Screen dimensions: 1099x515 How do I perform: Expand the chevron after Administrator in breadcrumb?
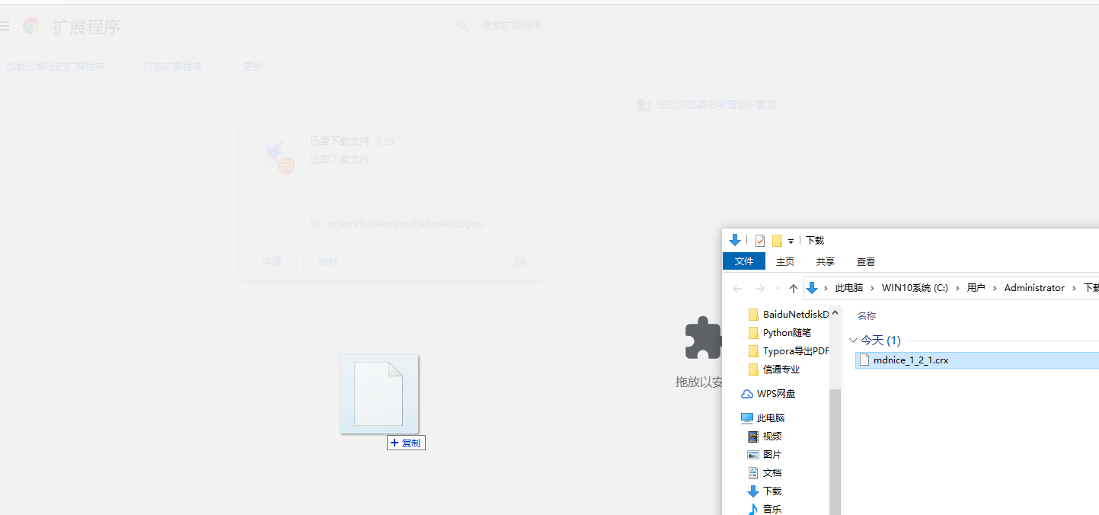point(1074,288)
